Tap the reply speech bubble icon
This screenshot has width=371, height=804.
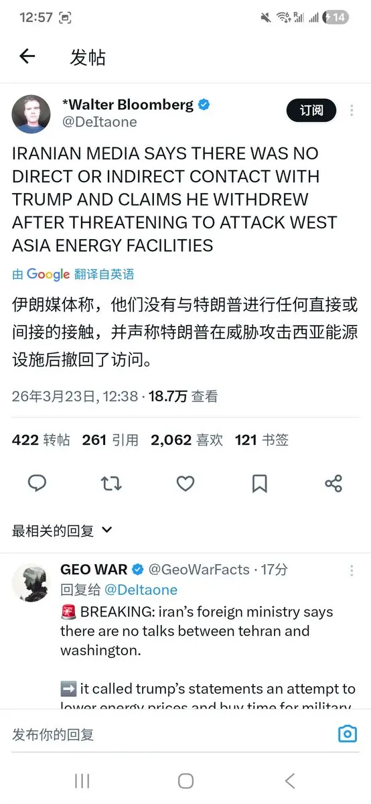(38, 483)
